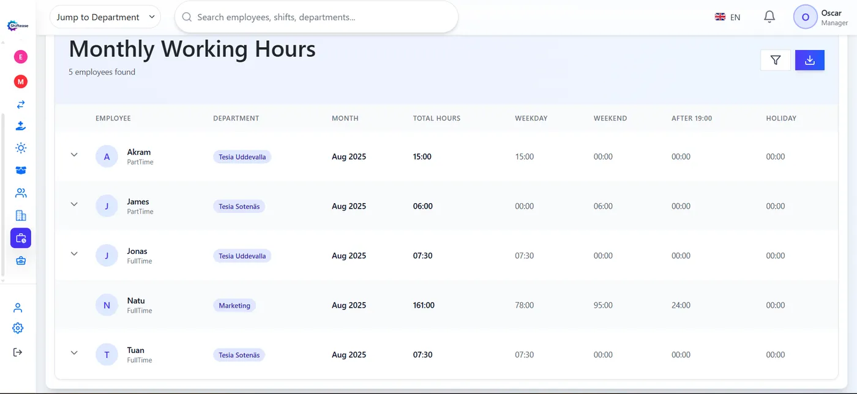Click Jonas's employee name

pyautogui.click(x=137, y=251)
